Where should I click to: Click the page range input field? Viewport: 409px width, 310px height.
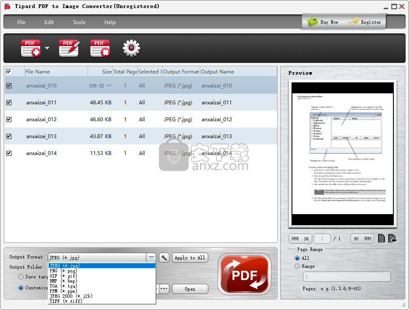tap(346, 277)
